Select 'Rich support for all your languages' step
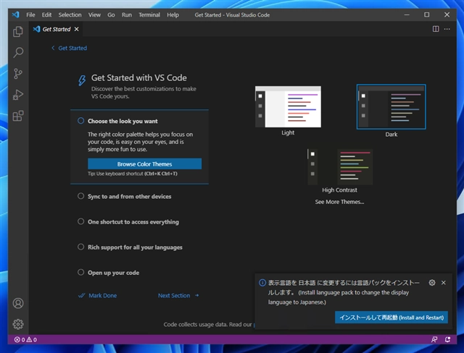464x353 pixels. [135, 247]
